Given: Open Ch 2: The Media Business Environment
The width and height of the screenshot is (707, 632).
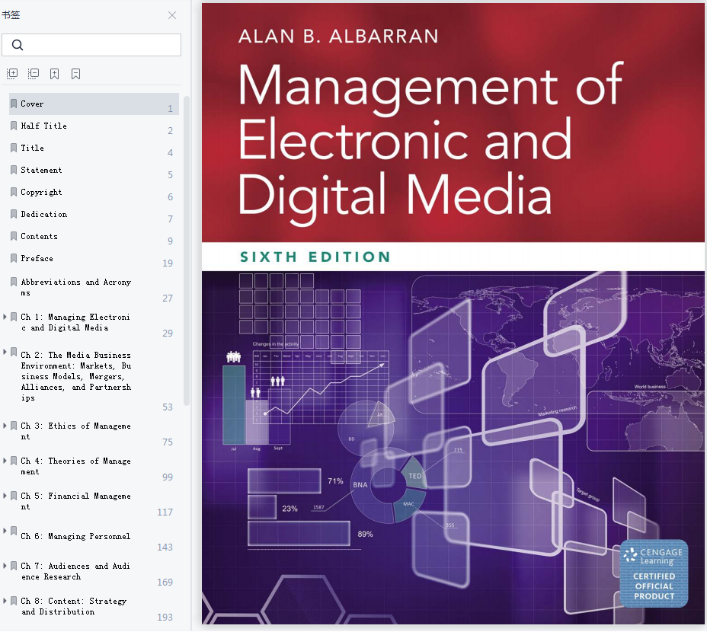Looking at the screenshot, I should click(75, 376).
